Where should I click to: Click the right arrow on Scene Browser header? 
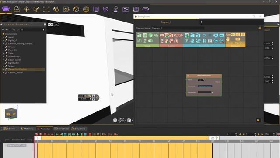click(45, 24)
